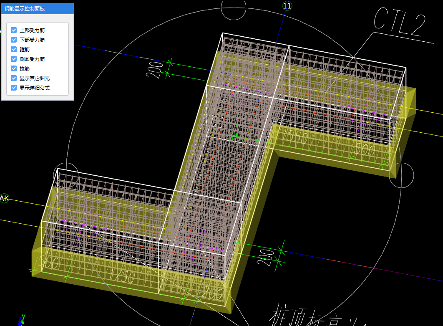Select the CTL2 label text
The height and width of the screenshot is (326, 443).
click(x=400, y=22)
